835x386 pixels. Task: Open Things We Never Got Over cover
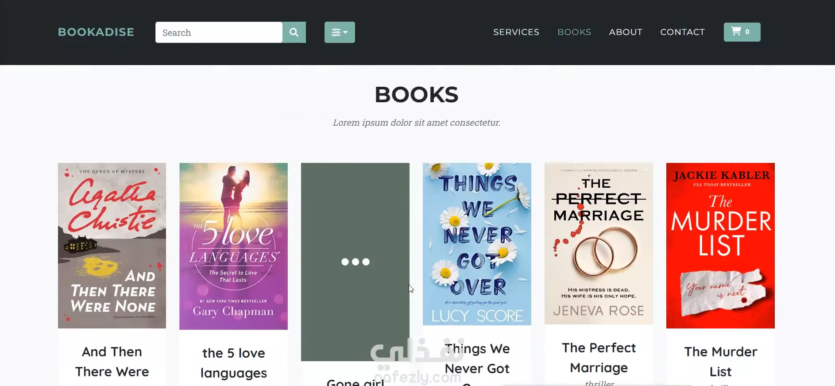click(477, 244)
